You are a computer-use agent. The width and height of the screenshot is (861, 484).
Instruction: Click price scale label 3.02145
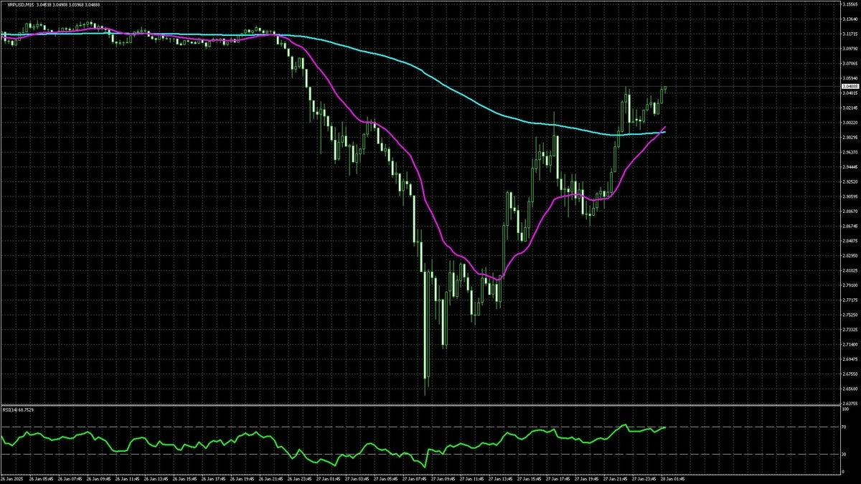point(850,108)
